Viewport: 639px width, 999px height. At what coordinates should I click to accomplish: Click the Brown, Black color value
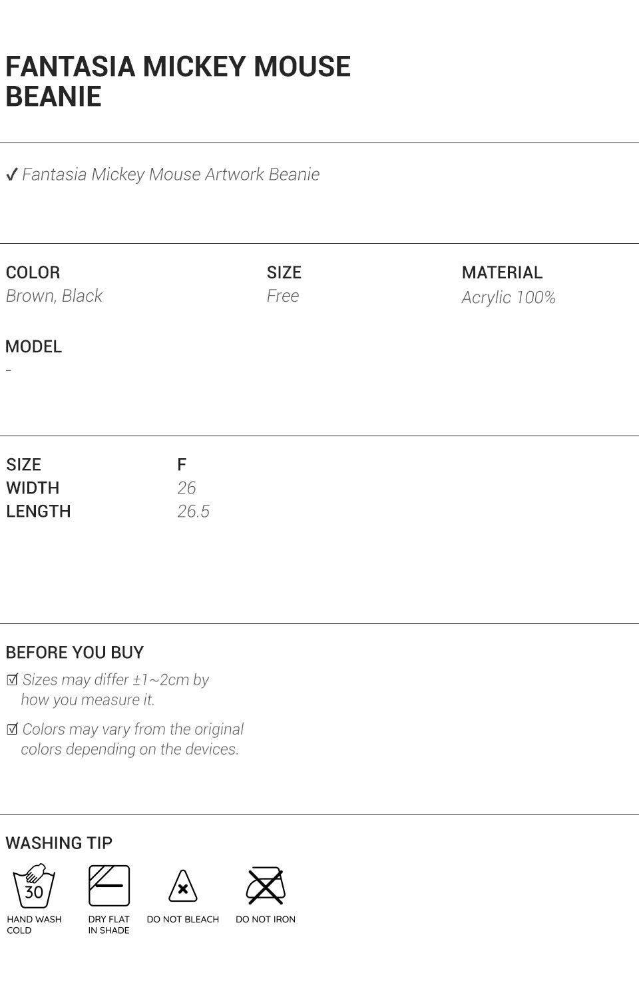click(54, 296)
